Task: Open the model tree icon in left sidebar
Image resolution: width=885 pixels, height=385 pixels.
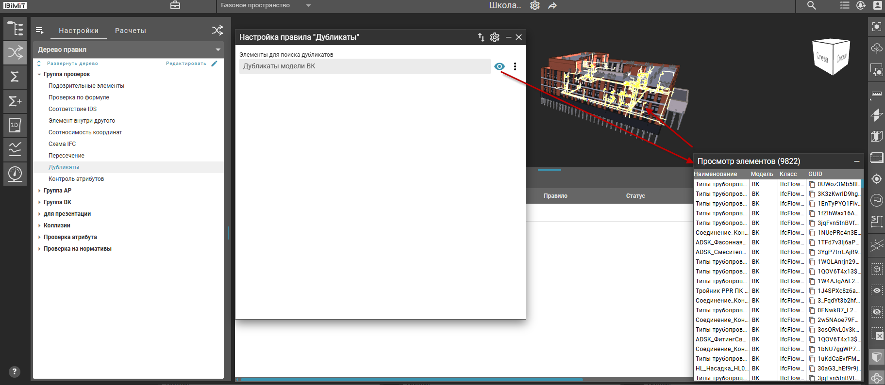Action: 15,29
